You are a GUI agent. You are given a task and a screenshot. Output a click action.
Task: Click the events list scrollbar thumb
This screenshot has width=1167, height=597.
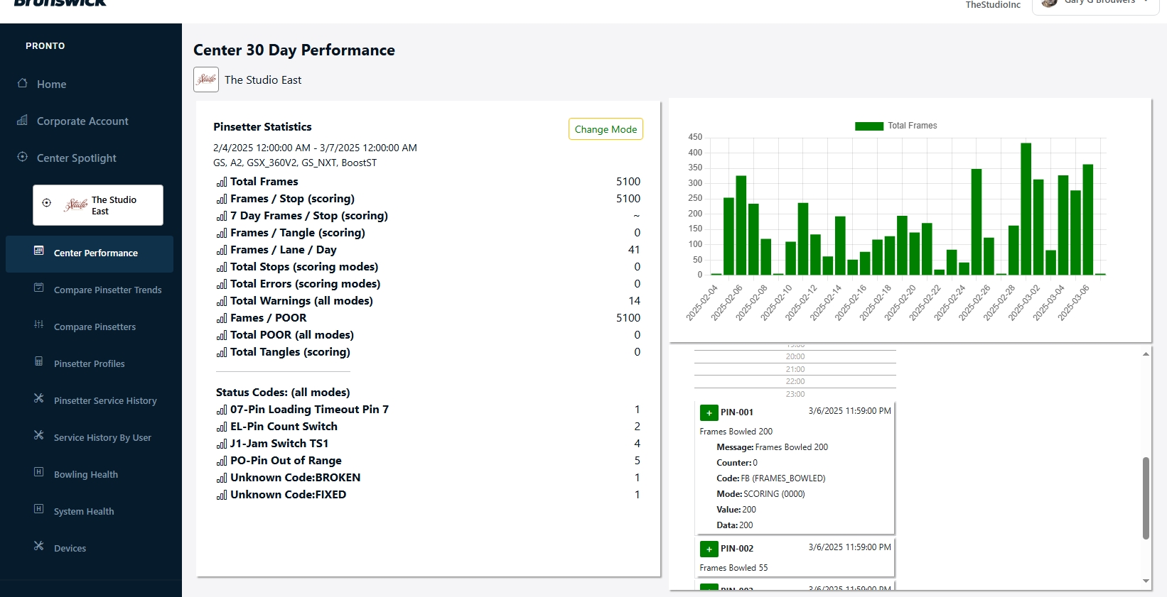pyautogui.click(x=1146, y=498)
